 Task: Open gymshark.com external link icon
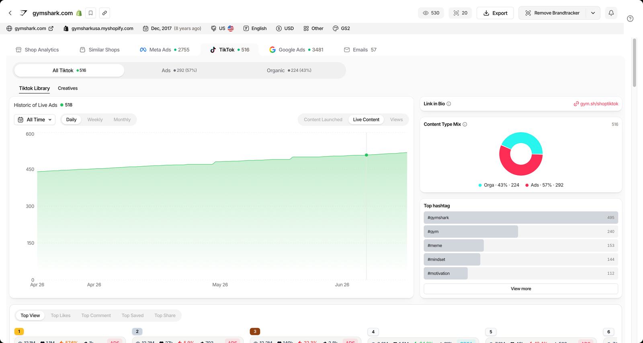click(51, 29)
